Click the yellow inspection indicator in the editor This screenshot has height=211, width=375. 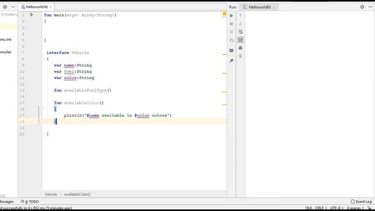[x=224, y=14]
